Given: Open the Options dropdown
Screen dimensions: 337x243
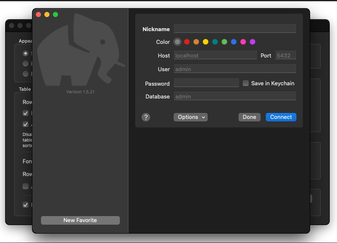Looking at the screenshot, I should click(x=190, y=117).
